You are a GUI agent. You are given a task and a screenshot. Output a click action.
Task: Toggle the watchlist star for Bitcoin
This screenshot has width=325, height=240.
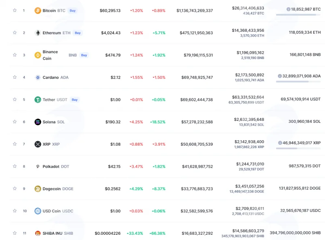(x=15, y=10)
